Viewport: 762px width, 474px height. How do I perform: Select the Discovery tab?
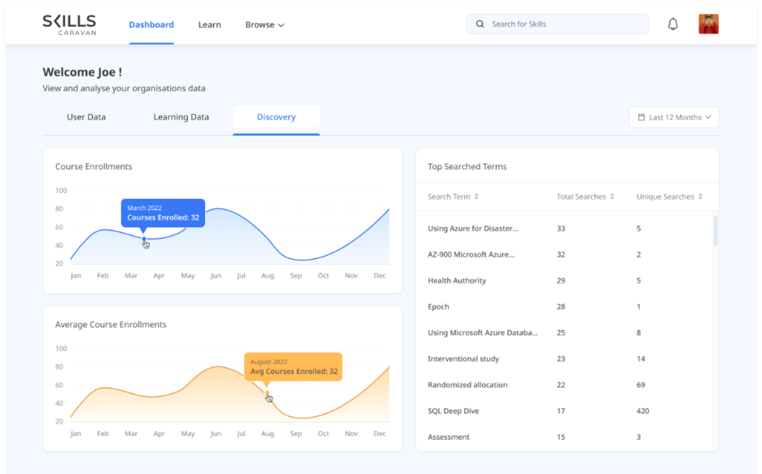click(x=276, y=117)
